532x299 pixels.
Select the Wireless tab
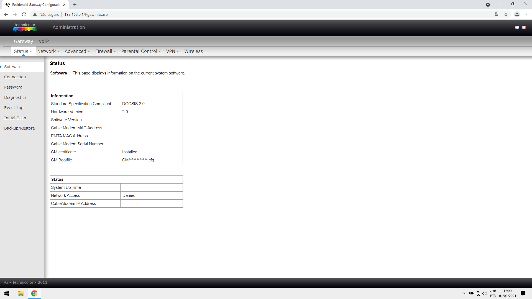point(194,51)
